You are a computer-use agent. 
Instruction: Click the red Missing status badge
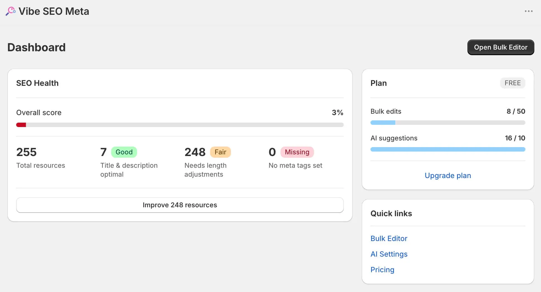pos(297,152)
